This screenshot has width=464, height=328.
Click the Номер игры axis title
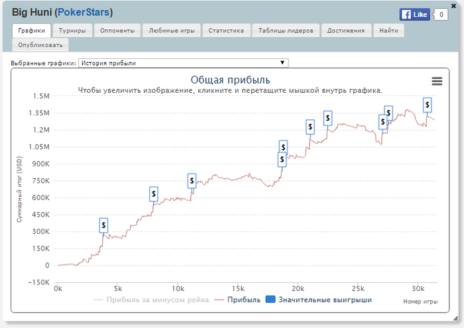point(420,301)
